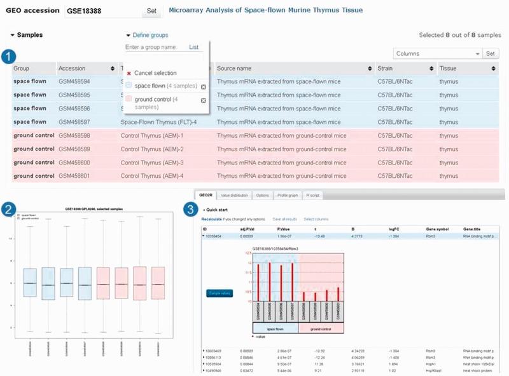Collapse the Define groups dropdown
The width and height of the screenshot is (509, 376).
click(128, 36)
